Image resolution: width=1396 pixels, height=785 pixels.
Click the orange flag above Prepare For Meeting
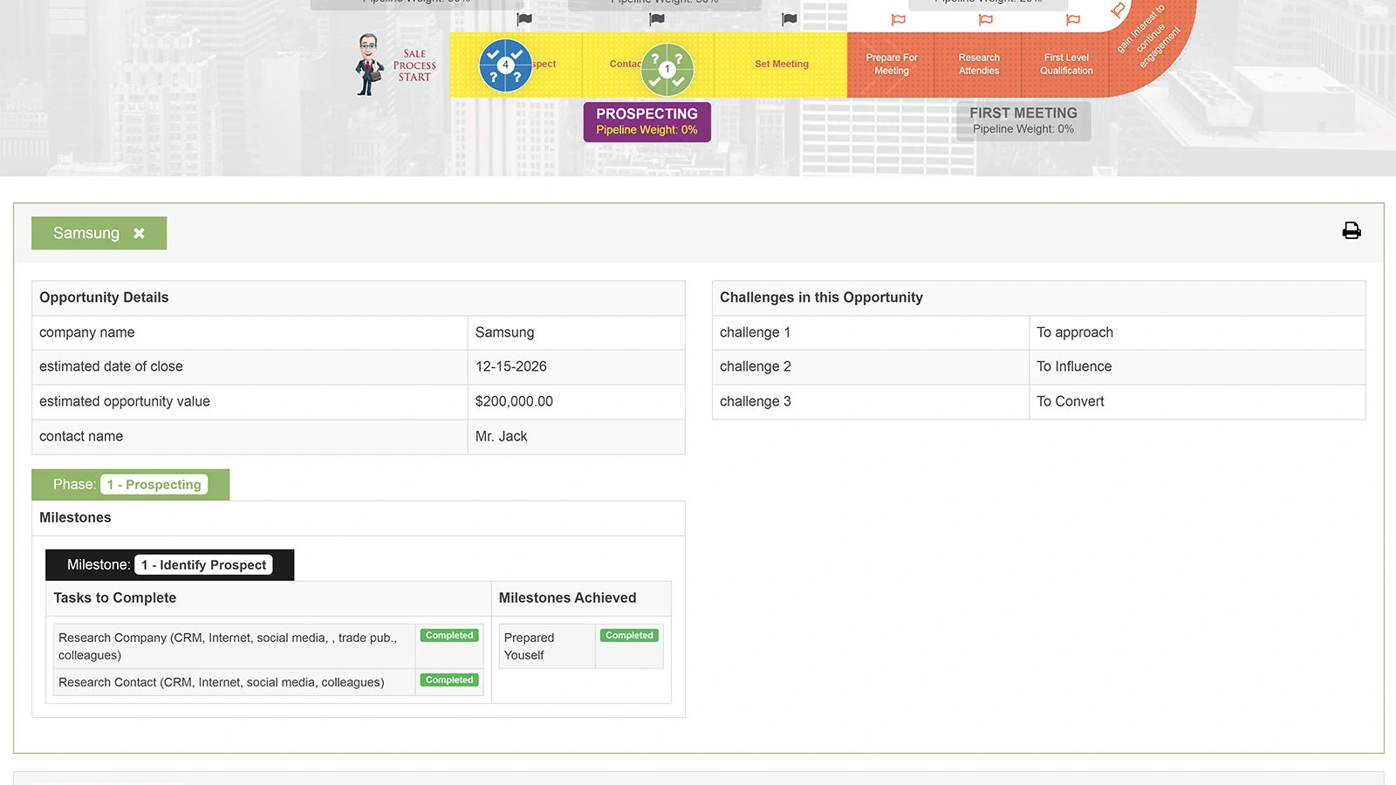pos(898,20)
